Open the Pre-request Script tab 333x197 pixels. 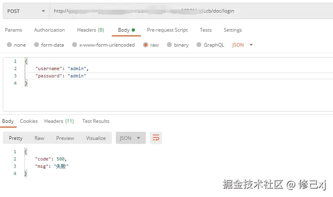pyautogui.click(x=167, y=30)
